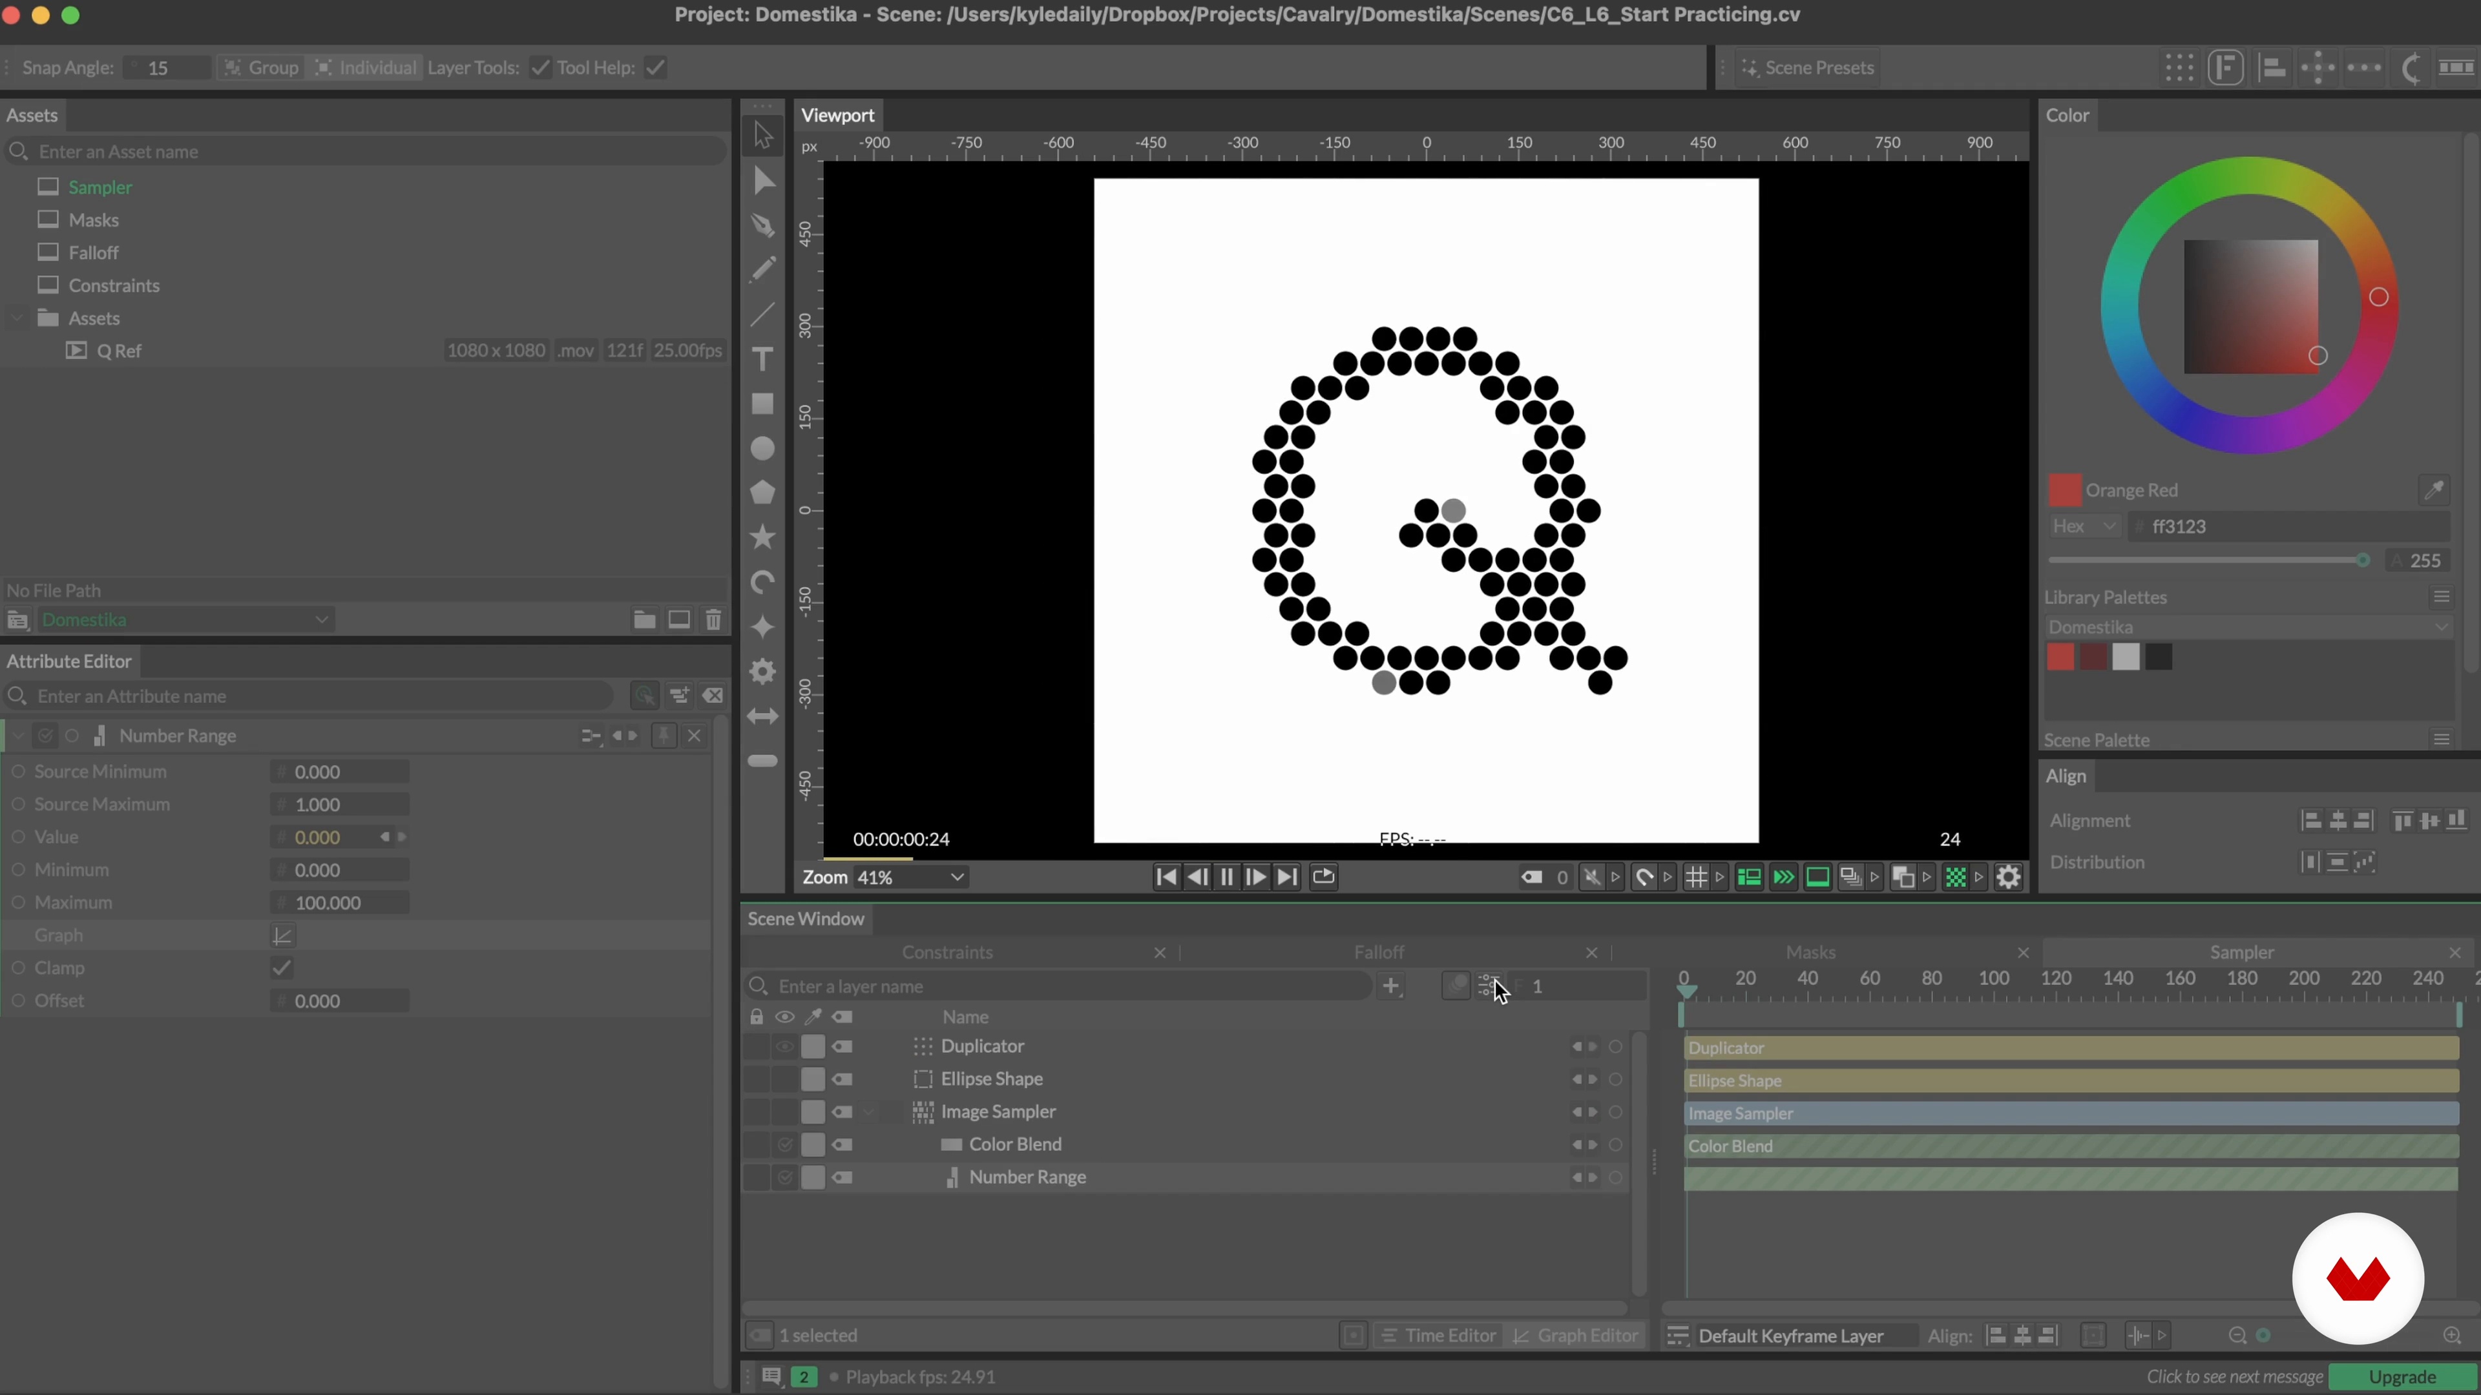Open the Scene Palette options menu
This screenshot has height=1395, width=2481.
pos(2440,739)
